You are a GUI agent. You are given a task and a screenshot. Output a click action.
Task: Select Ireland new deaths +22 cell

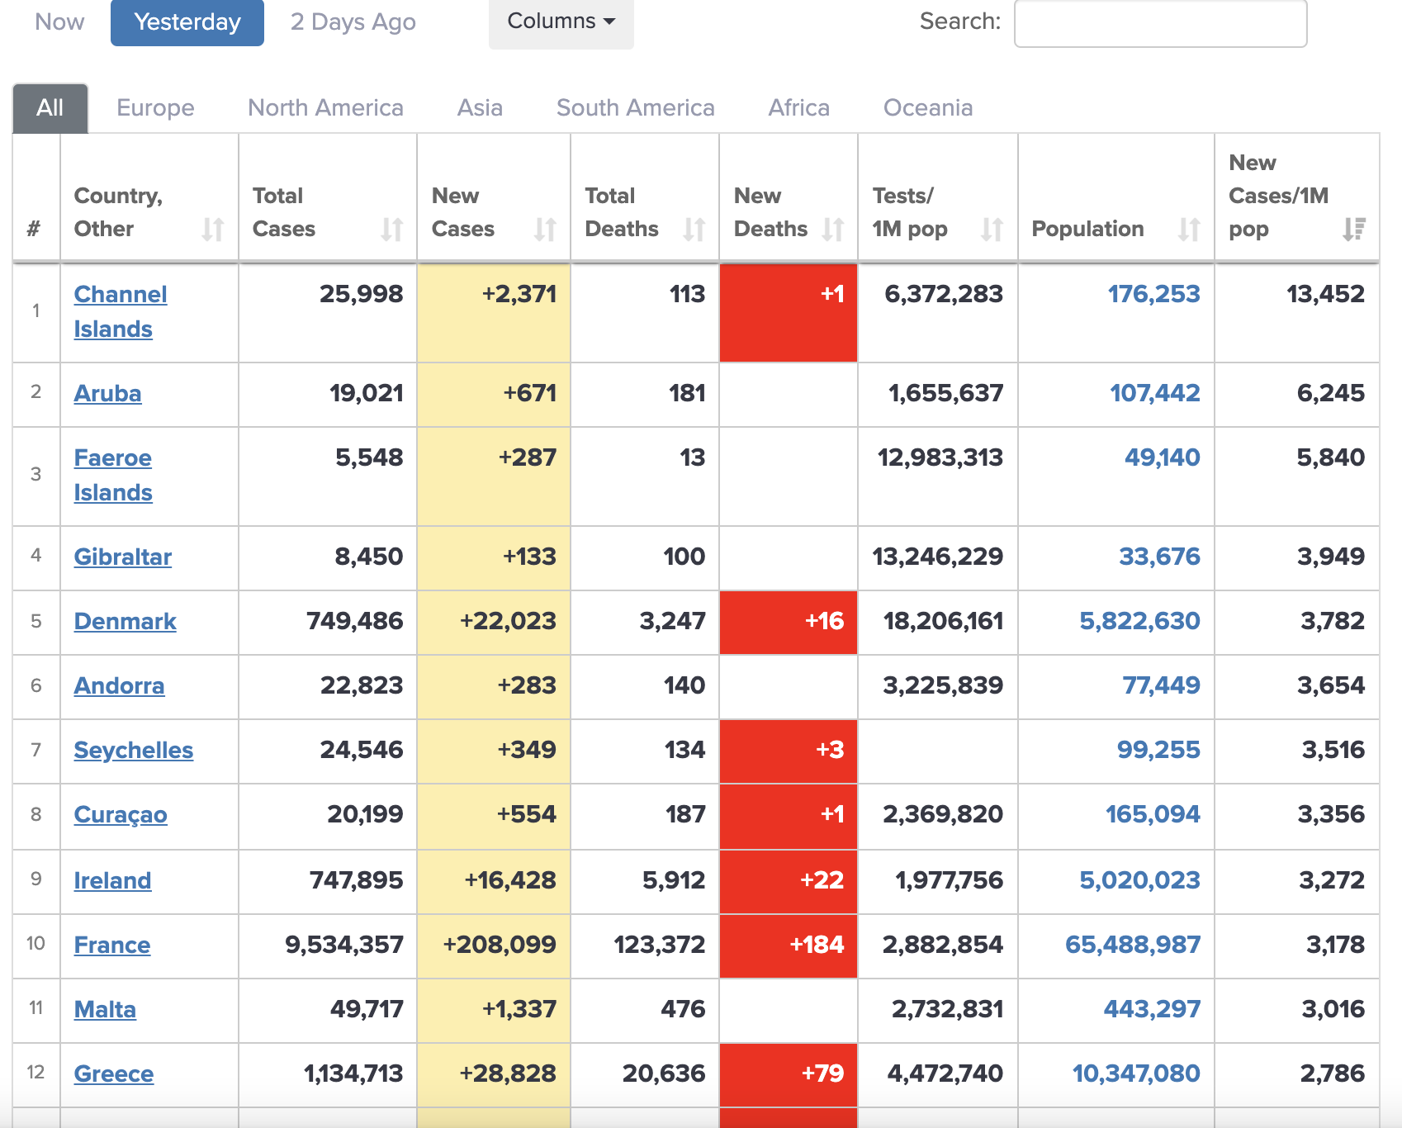coord(789,881)
